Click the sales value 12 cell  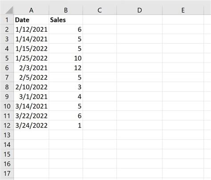tap(66, 68)
